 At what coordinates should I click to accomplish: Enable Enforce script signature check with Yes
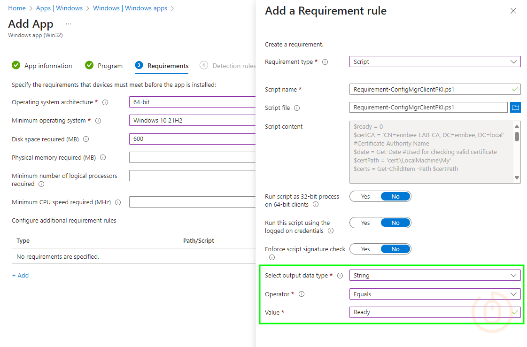[365, 249]
